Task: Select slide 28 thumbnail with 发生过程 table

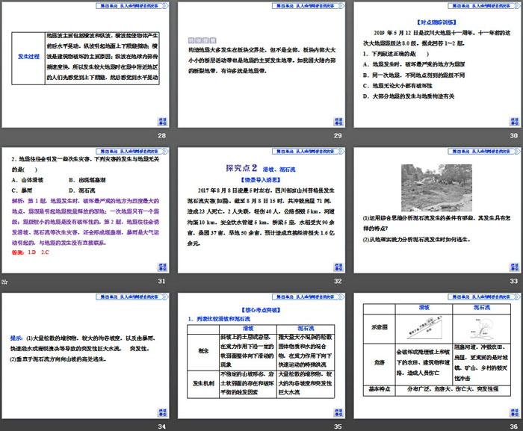Action: (85, 65)
